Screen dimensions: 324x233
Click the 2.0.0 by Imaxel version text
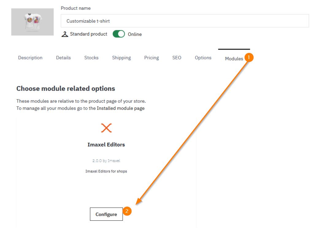click(x=106, y=161)
